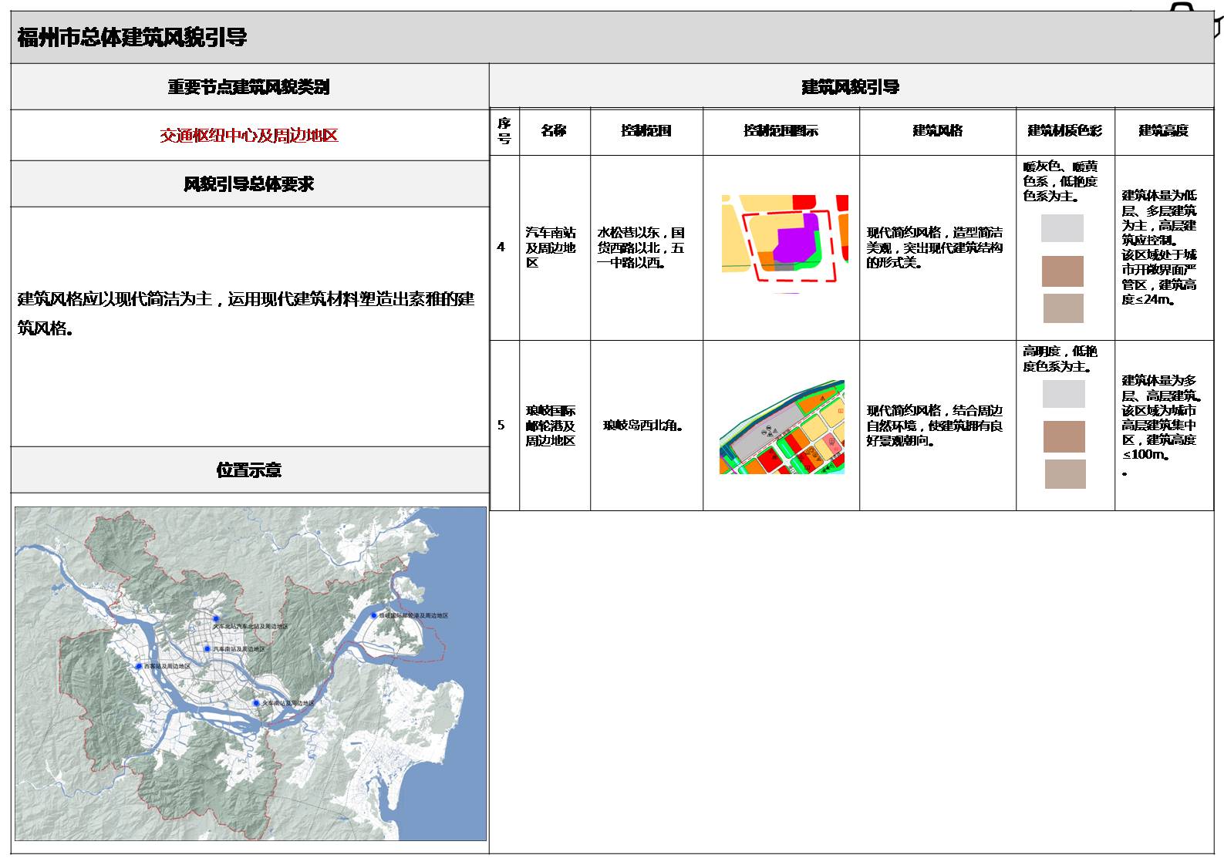Image resolution: width=1224 pixels, height=865 pixels.
Task: Select the 琅岐国际邮轮港 map marker
Action: tap(373, 615)
